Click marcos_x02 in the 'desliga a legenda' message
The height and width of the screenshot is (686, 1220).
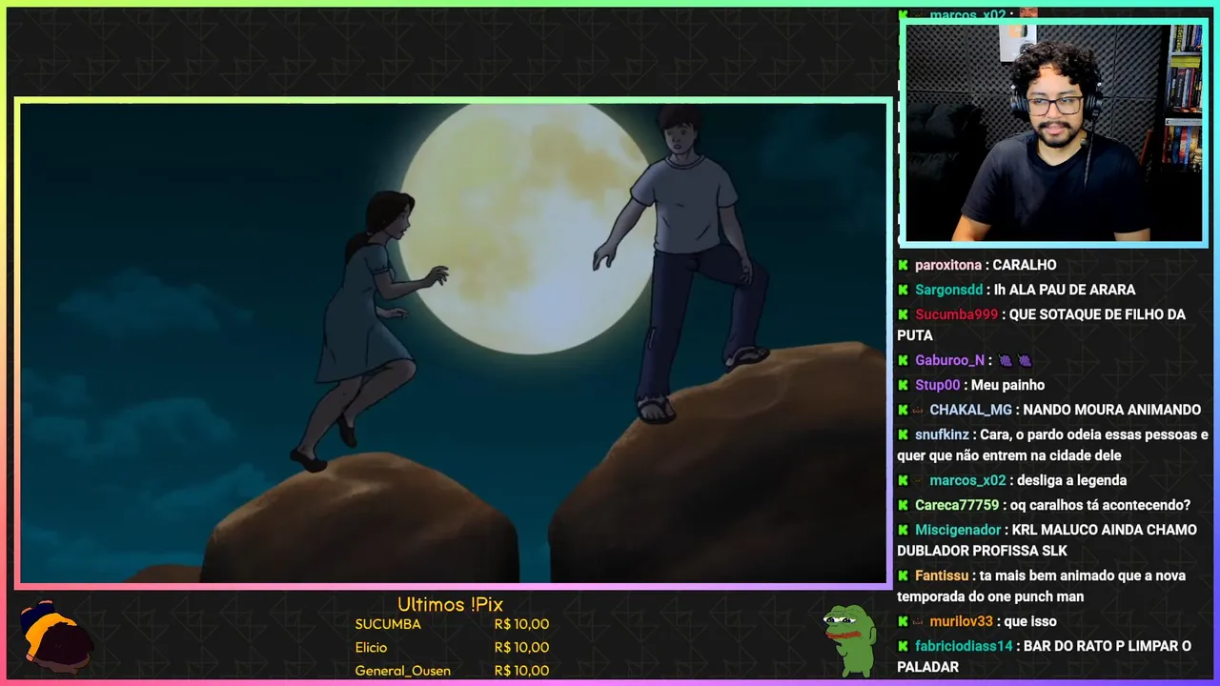click(x=967, y=480)
